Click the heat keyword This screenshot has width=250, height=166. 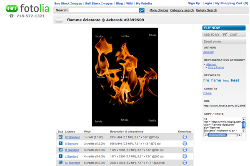(235, 80)
